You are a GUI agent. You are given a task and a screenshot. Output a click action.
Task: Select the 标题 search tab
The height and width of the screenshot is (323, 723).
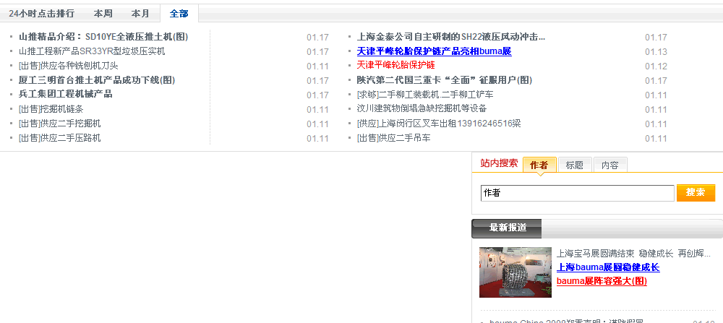pos(575,165)
